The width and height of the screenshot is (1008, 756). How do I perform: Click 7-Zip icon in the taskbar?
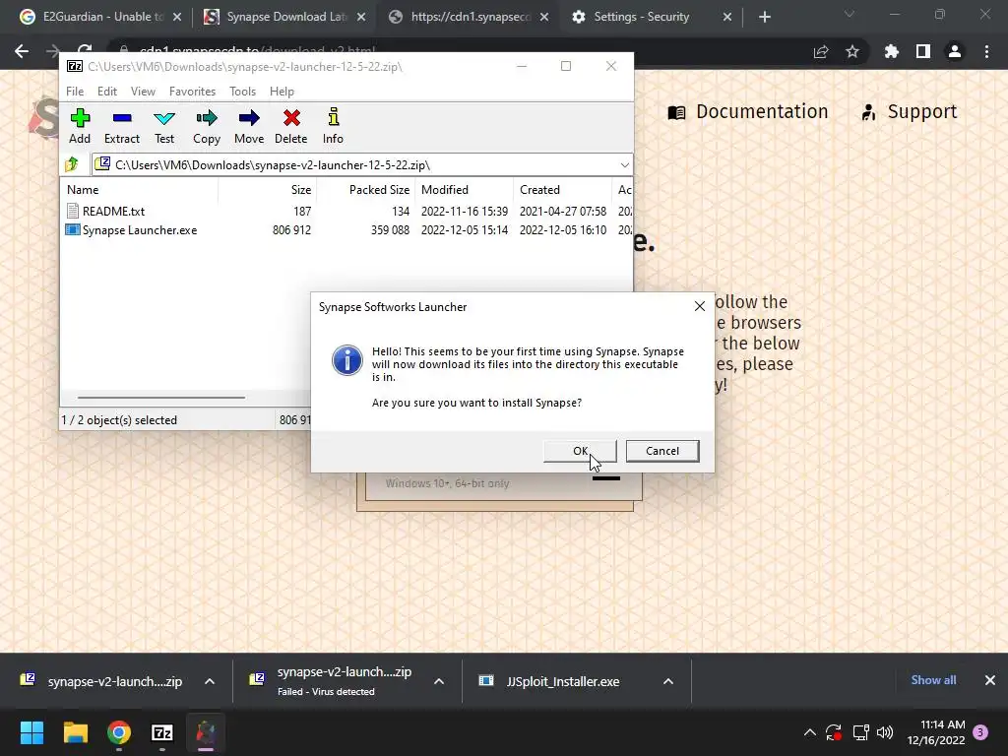point(162,732)
